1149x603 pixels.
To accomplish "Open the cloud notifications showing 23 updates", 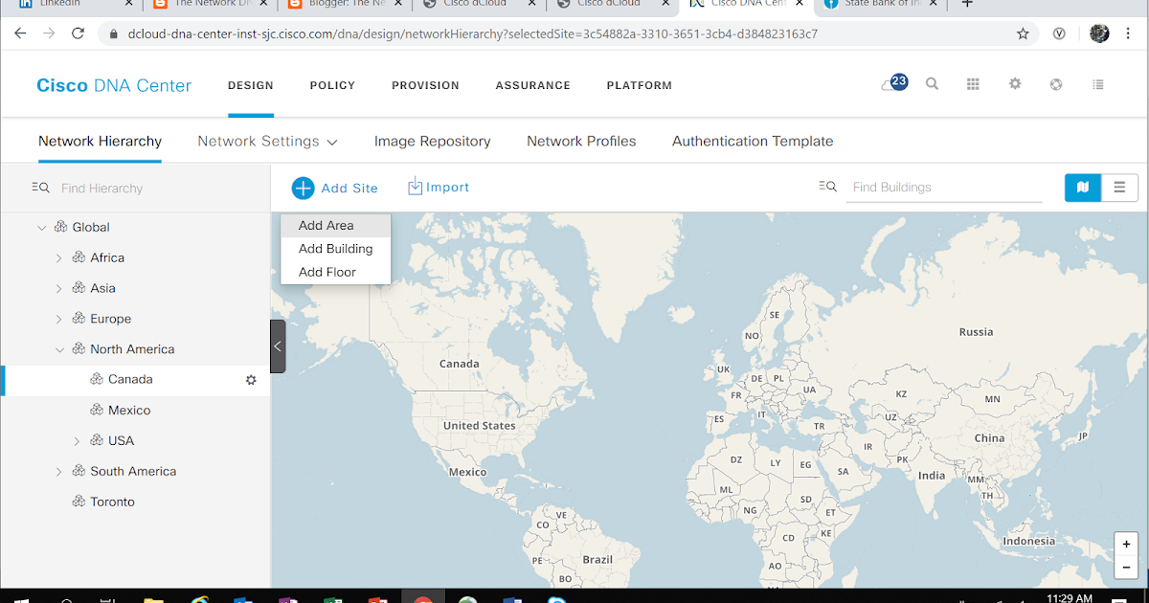I will pyautogui.click(x=894, y=82).
